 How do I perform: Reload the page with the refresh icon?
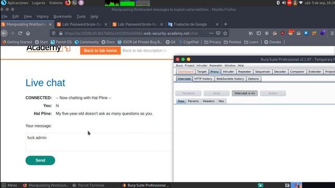click(x=20, y=33)
